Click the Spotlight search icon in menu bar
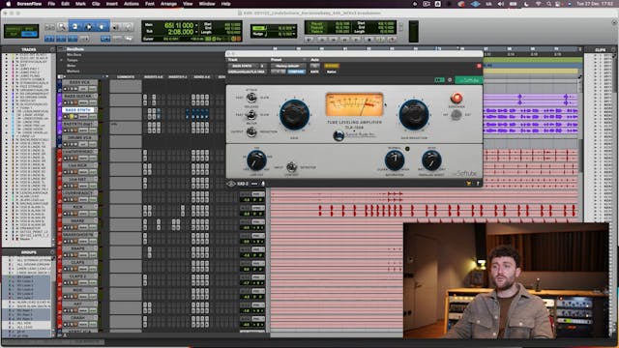Screen dimensions: 619x348 [x=549, y=4]
